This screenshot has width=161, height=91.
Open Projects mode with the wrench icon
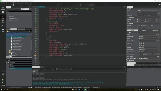tap(3, 26)
